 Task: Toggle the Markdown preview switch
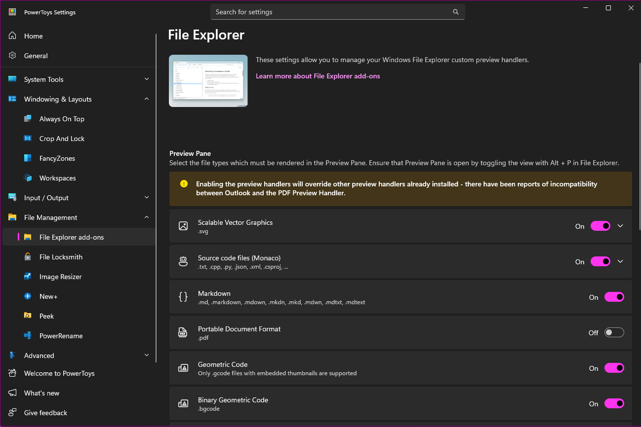[x=614, y=297]
